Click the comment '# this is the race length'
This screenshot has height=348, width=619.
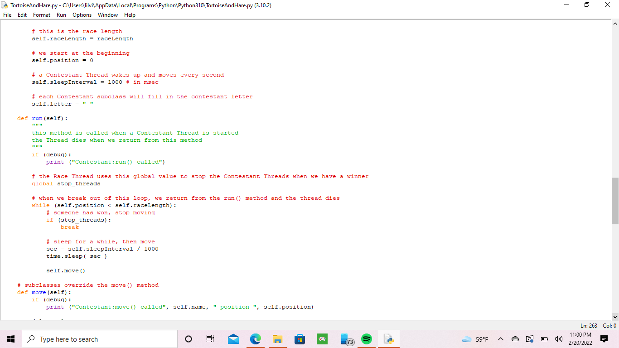77,31
